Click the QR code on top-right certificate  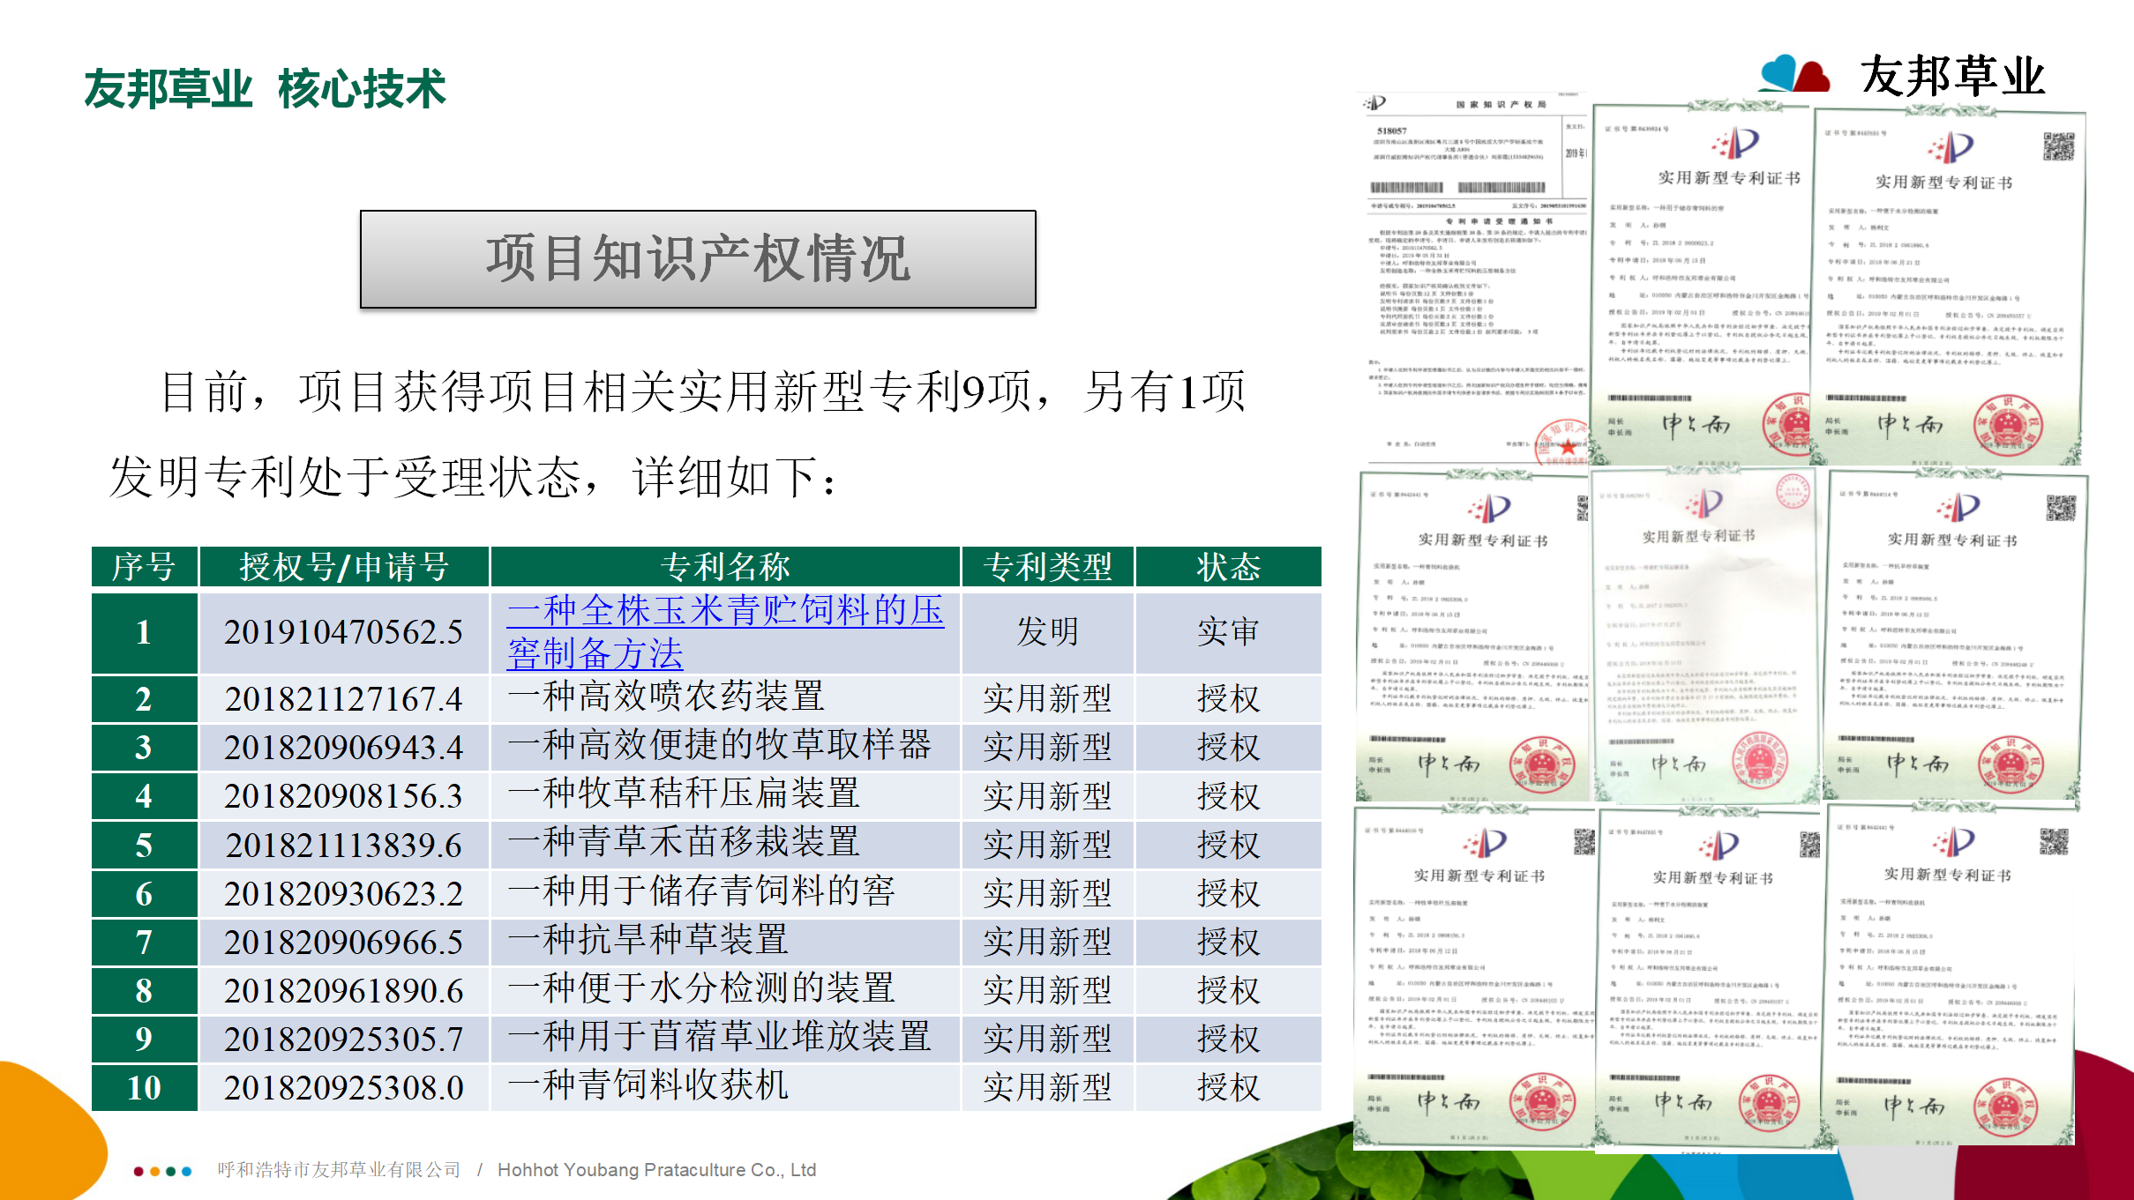pos(2057,147)
